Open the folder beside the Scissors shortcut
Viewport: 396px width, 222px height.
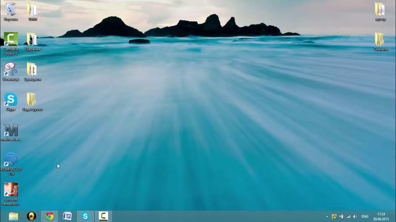[32, 72]
